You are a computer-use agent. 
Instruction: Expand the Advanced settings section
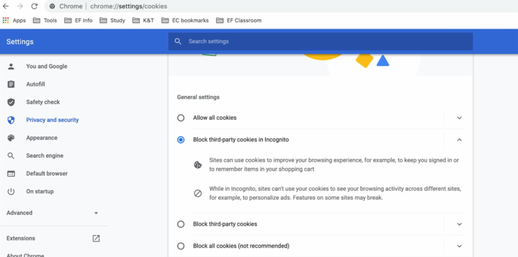[x=96, y=213]
